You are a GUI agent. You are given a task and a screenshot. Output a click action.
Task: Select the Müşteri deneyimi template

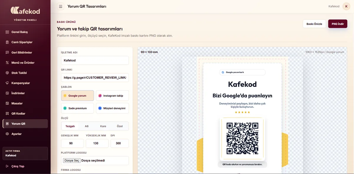tap(112, 108)
